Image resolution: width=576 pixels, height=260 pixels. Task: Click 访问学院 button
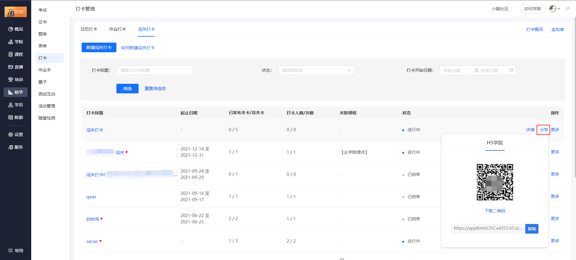point(532,9)
